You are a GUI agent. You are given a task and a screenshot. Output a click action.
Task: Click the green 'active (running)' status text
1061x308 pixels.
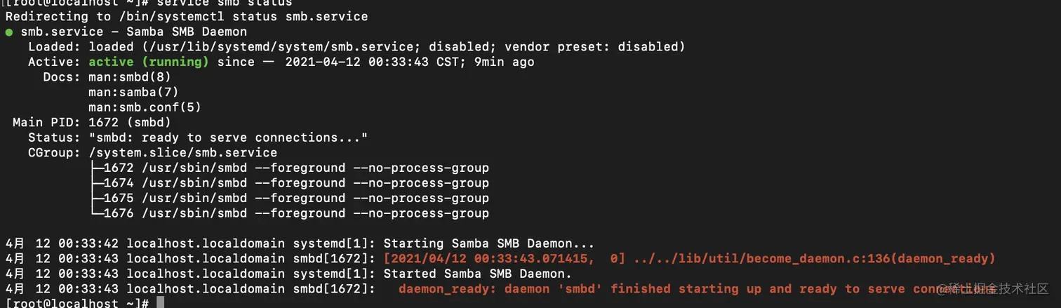pyautogui.click(x=149, y=62)
